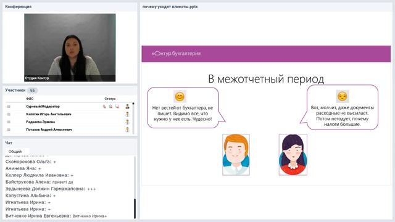
Task: Select participant Калягин Игорь Анатольевич
Action: click(x=49, y=114)
